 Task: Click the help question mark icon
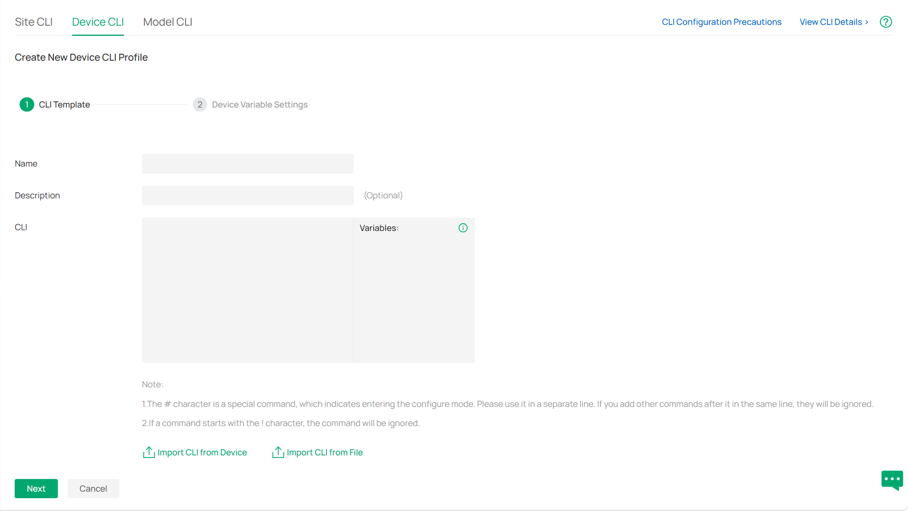[886, 22]
